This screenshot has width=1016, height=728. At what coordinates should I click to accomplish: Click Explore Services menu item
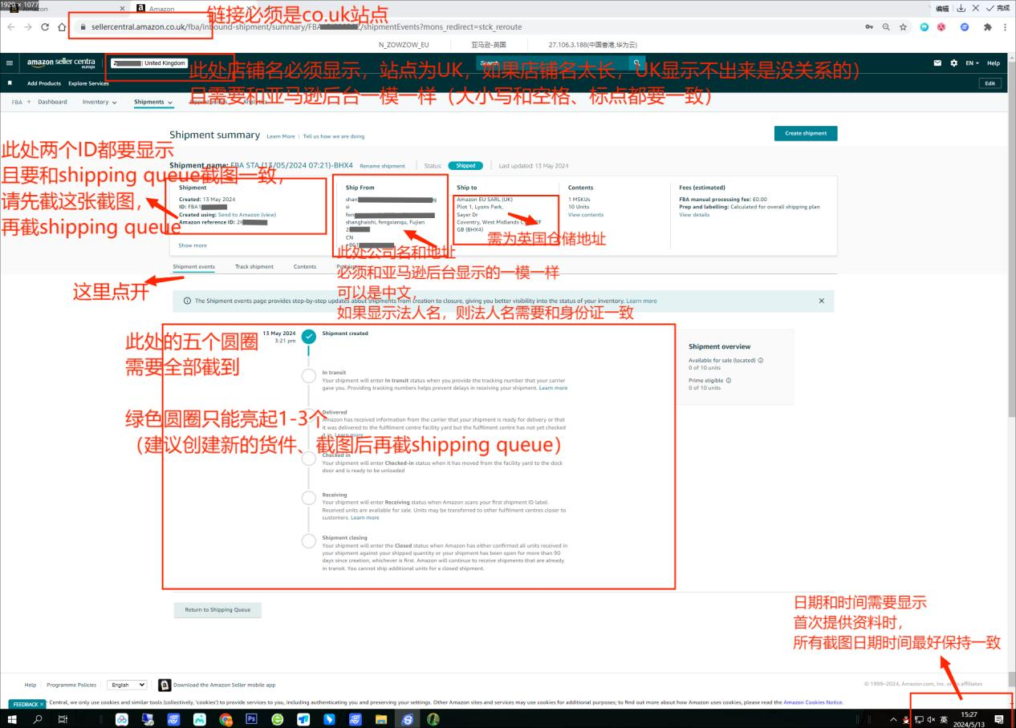[88, 83]
